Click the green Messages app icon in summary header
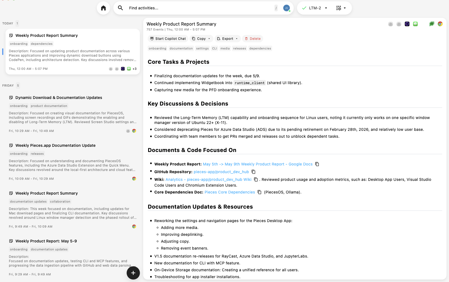449x282 pixels. [x=415, y=24]
